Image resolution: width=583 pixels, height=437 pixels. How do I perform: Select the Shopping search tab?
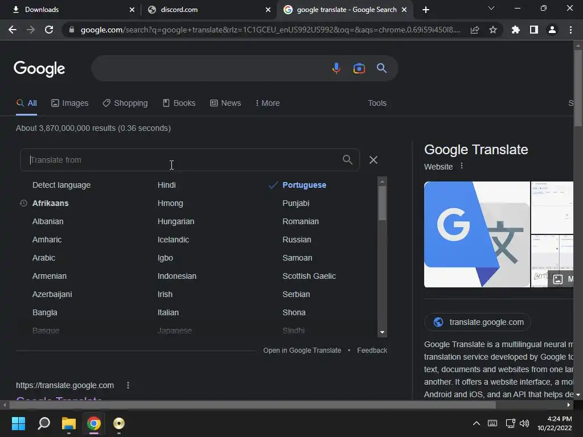pos(125,104)
